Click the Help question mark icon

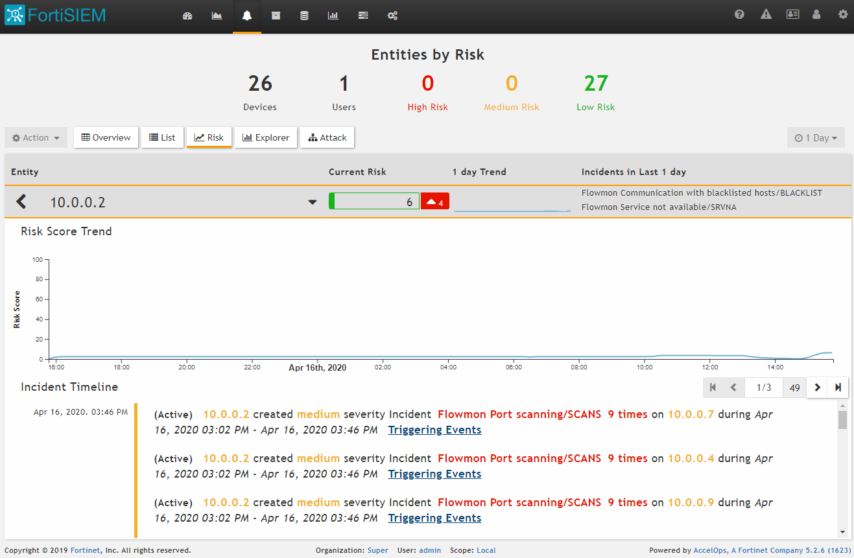[x=739, y=14]
